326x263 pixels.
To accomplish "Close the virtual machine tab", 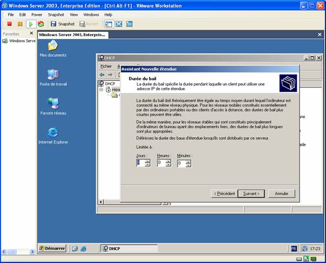I will (320, 35).
